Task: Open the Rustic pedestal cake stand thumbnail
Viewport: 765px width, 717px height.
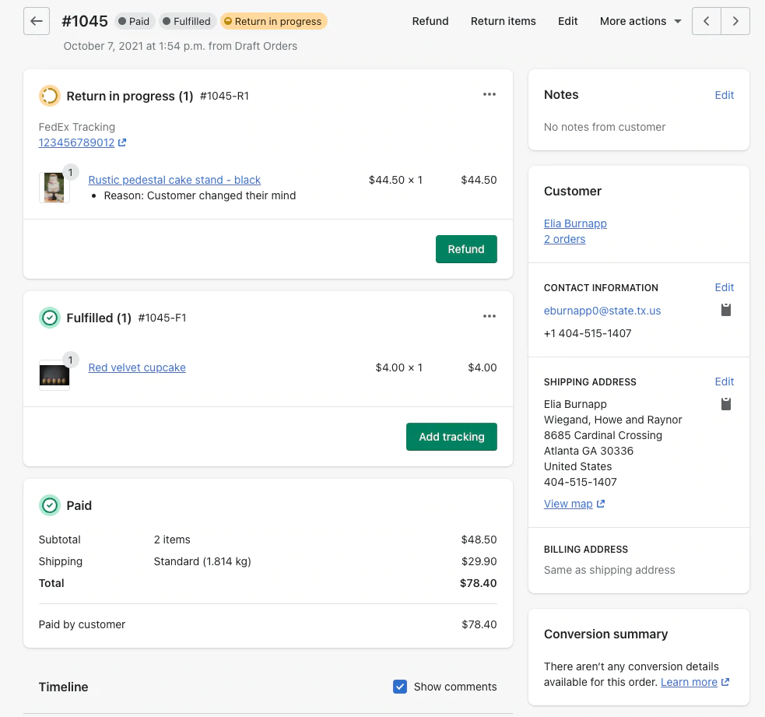Action: pyautogui.click(x=54, y=188)
